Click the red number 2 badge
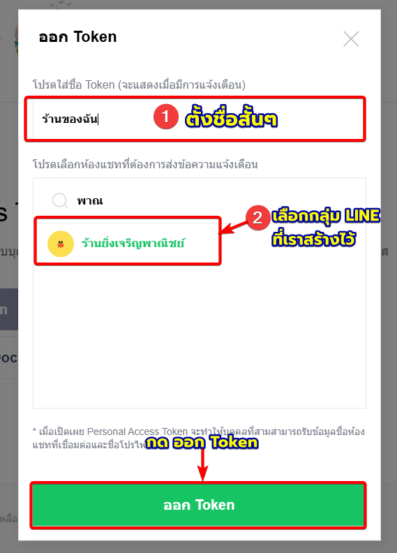 click(x=257, y=218)
